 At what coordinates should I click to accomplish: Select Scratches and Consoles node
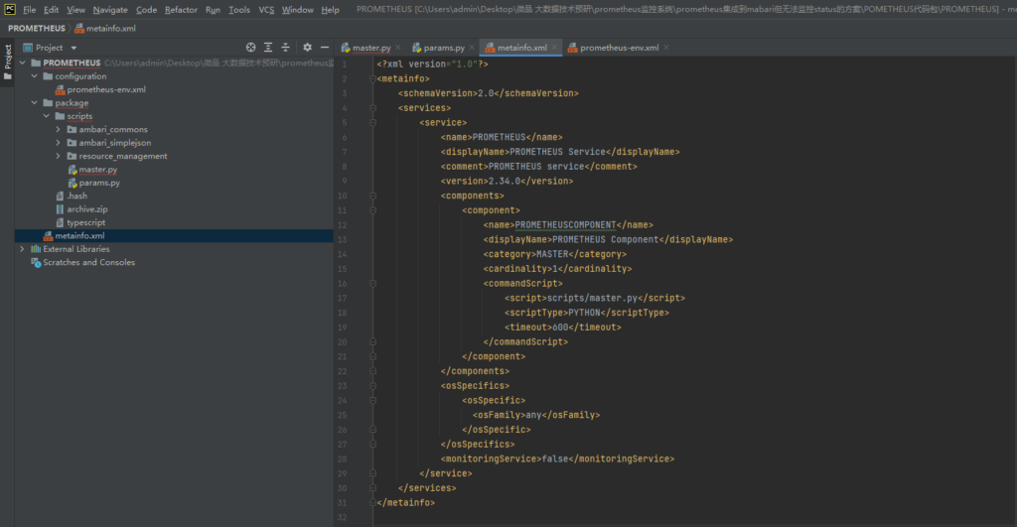click(x=88, y=263)
